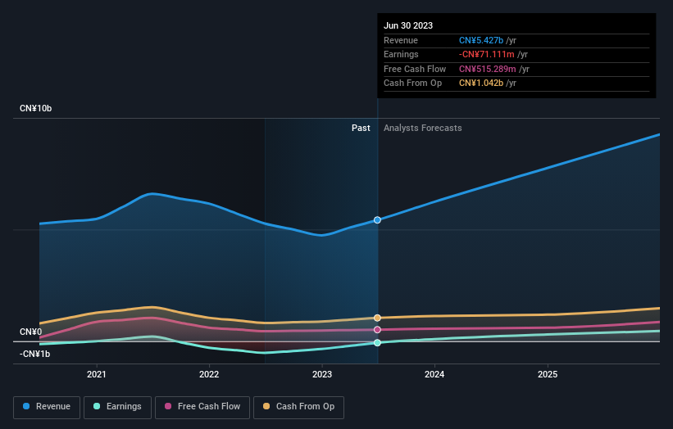Click the 2024 x-axis label
The height and width of the screenshot is (429, 673).
tap(434, 375)
